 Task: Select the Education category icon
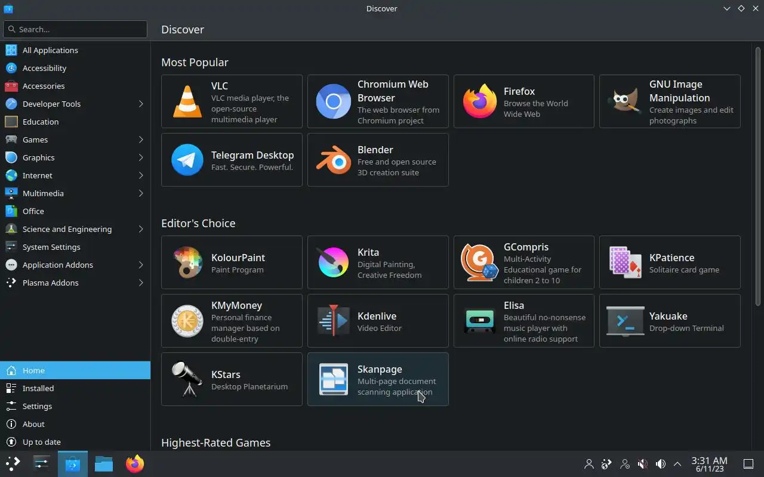pyautogui.click(x=11, y=122)
